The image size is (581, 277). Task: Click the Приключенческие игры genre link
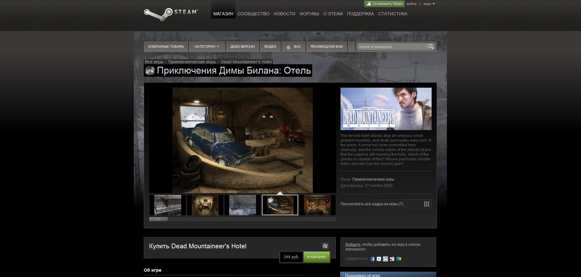click(373, 179)
